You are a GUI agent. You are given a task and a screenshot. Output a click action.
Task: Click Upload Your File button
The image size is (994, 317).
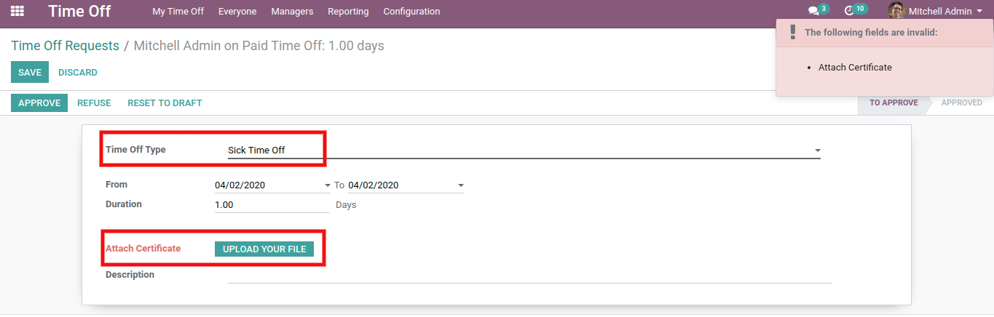tap(264, 249)
